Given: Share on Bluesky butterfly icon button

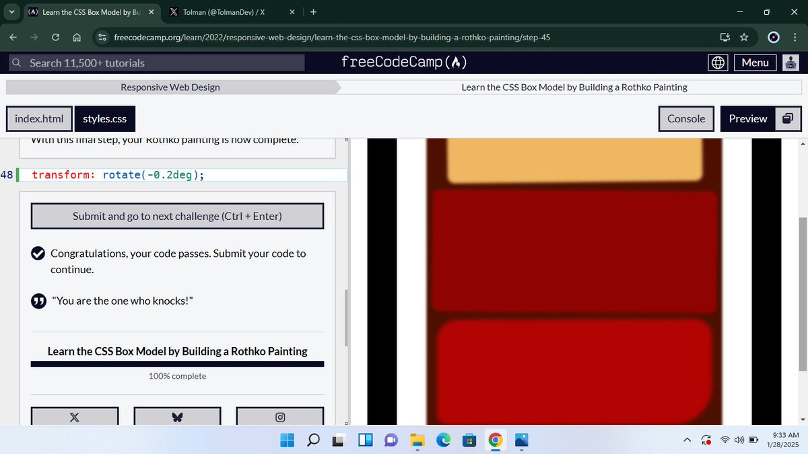Looking at the screenshot, I should [x=177, y=417].
